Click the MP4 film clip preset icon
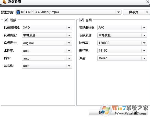 pyautogui.click(x=18, y=12)
